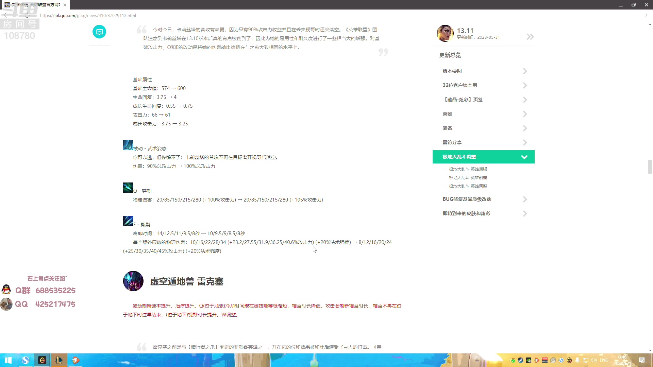Launch League of Legends from the taskbar
653x367 pixels.
[x=58, y=360]
